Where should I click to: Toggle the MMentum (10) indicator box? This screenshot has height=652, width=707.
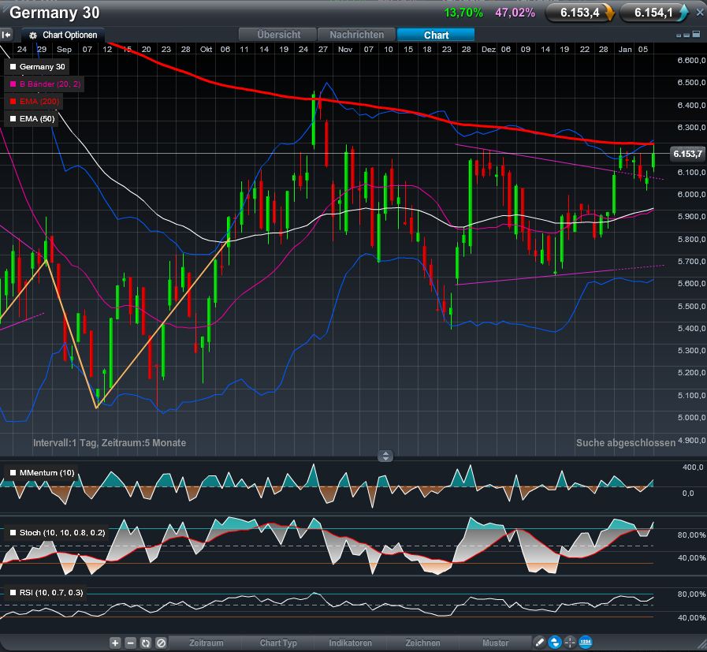click(x=13, y=473)
